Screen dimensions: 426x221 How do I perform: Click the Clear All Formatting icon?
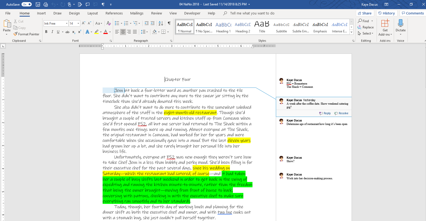click(x=109, y=23)
